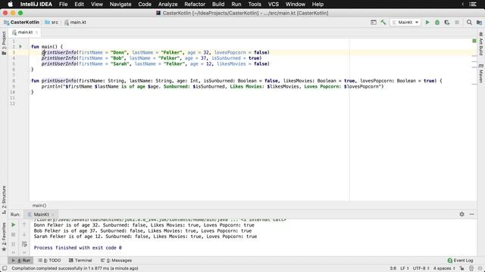The image size is (485, 272).
Task: Toggle Soft-Wrap icon in Run console
Action: 24,244
